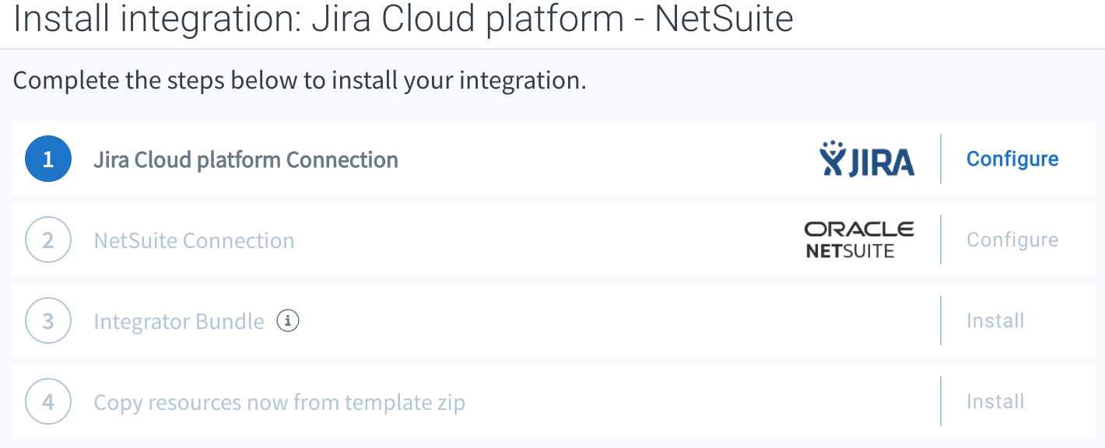Select the "Integrator Bundle" label
1105x448 pixels.
[x=179, y=321]
